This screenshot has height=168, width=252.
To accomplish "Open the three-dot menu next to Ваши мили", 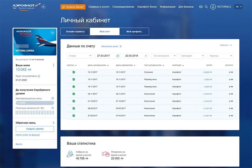I will coord(53,65).
